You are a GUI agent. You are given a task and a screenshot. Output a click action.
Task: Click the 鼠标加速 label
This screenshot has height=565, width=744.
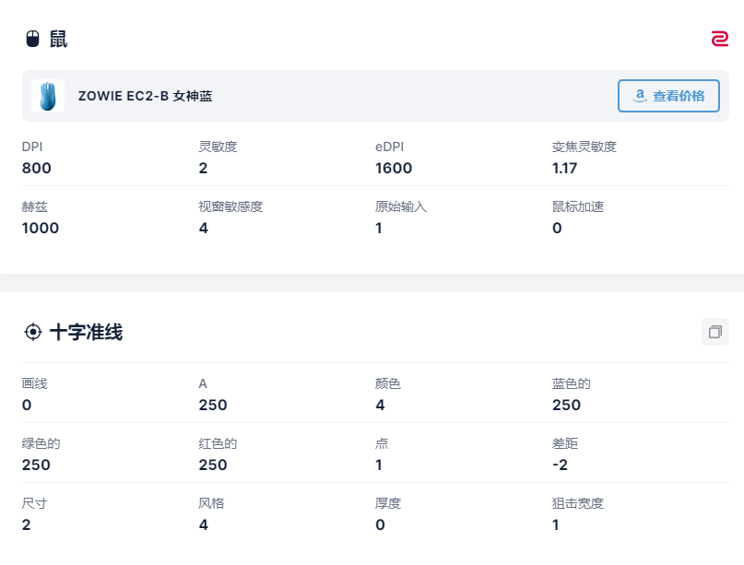(x=578, y=206)
